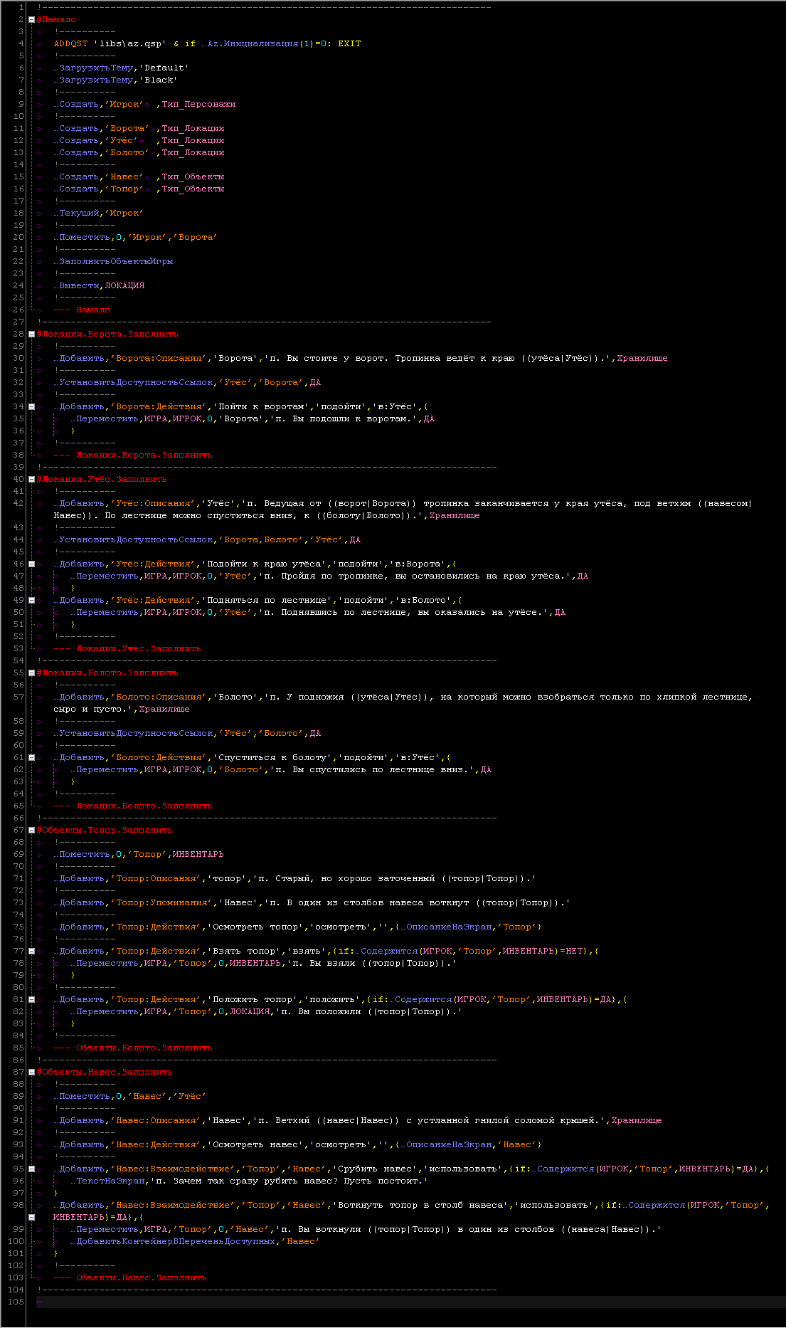Click 'Навес:Описания' on line 91
Image resolution: width=786 pixels, height=1328 pixels.
click(153, 1120)
